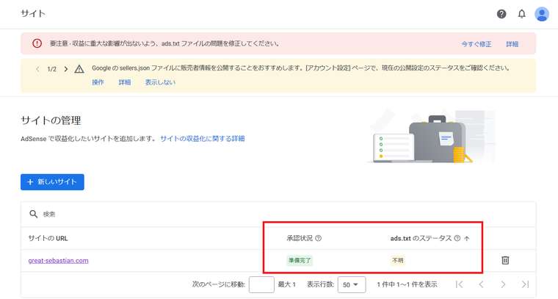The width and height of the screenshot is (558, 299).
Task: Go to previous notice with left chevron
Action: (x=37, y=69)
